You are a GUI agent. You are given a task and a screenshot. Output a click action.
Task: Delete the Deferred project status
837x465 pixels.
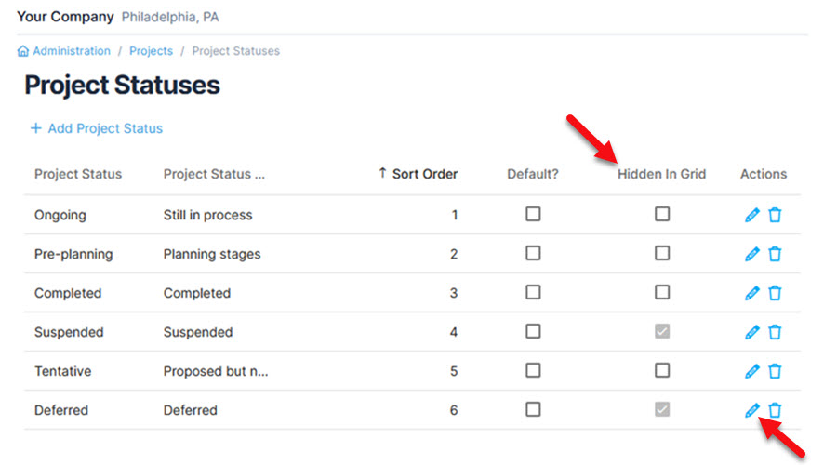775,410
